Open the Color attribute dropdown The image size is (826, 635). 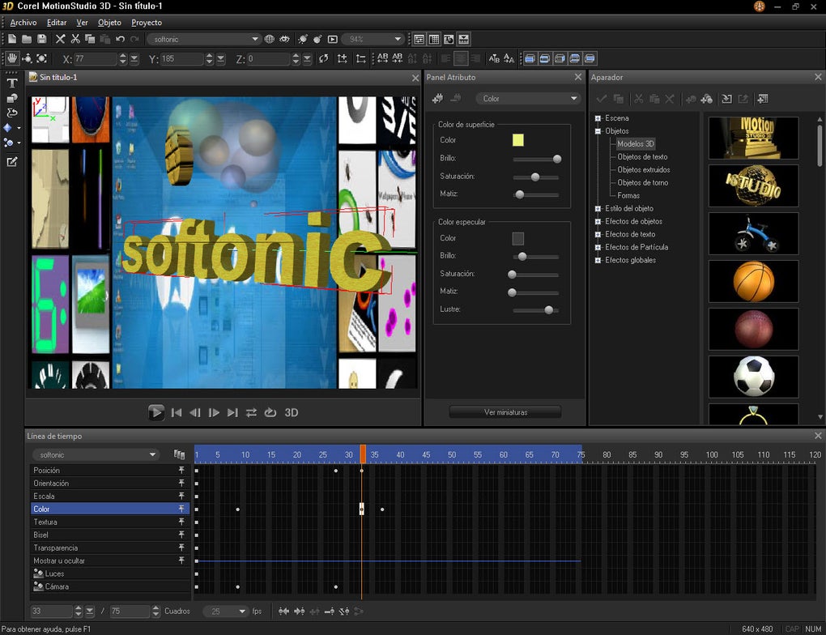point(529,99)
